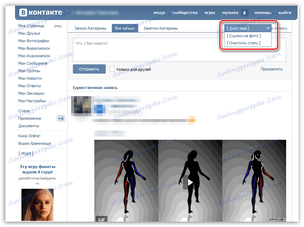Open люди in top menu
This screenshot has height=227, width=304.
[159, 13]
